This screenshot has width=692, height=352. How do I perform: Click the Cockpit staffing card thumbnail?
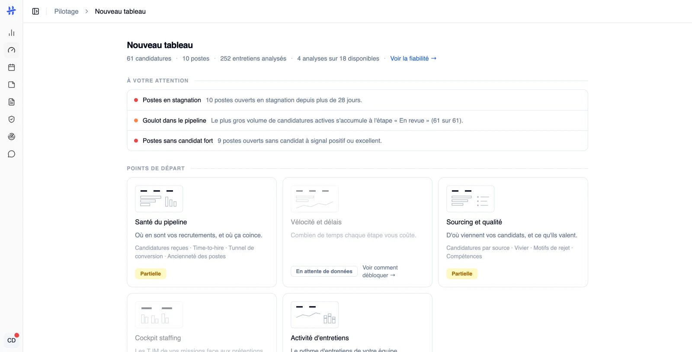159,315
